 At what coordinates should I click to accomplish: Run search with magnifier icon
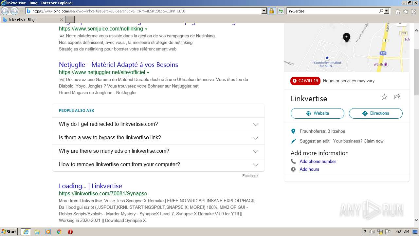381,11
